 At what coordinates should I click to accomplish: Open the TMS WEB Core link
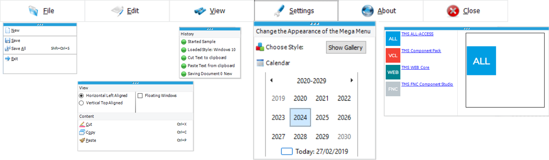pyautogui.click(x=415, y=68)
